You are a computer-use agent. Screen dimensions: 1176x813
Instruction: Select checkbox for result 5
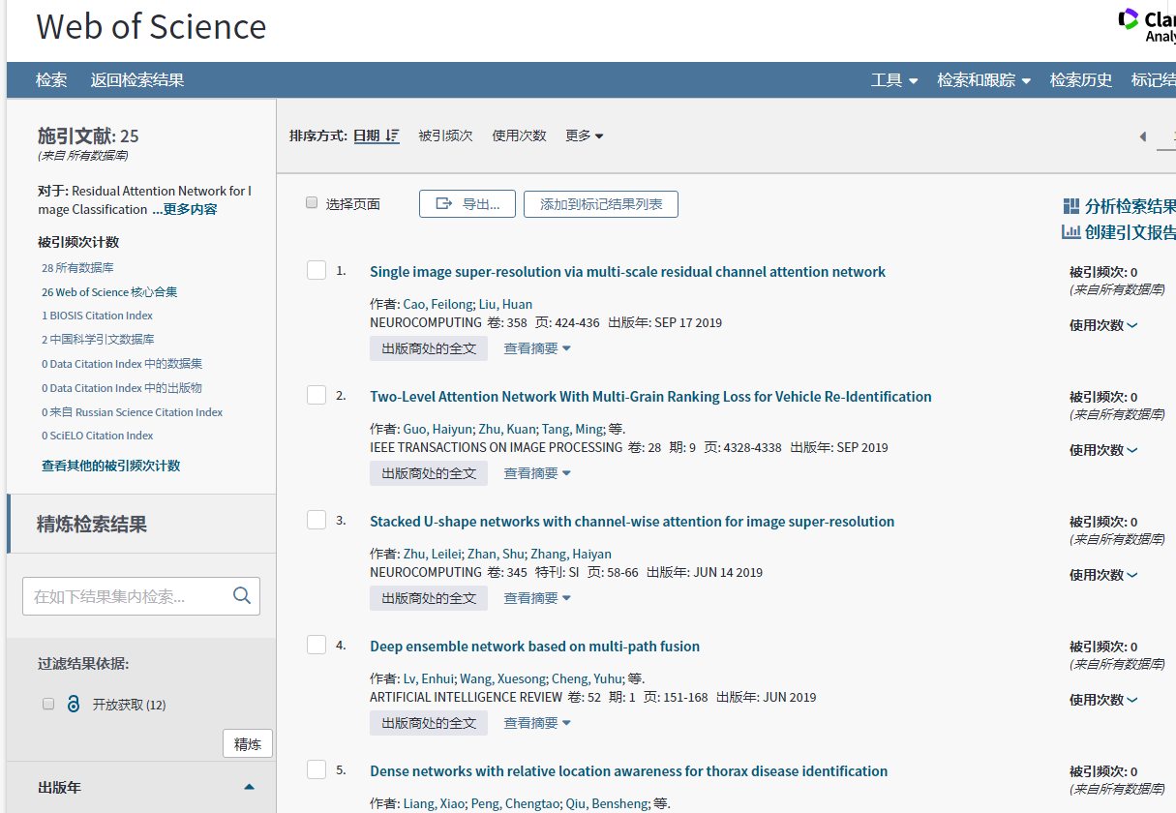pos(317,769)
